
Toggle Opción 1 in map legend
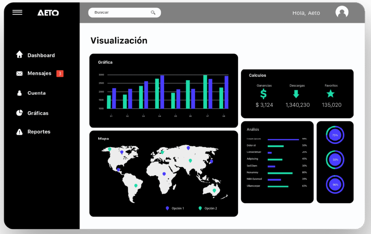pyautogui.click(x=175, y=208)
